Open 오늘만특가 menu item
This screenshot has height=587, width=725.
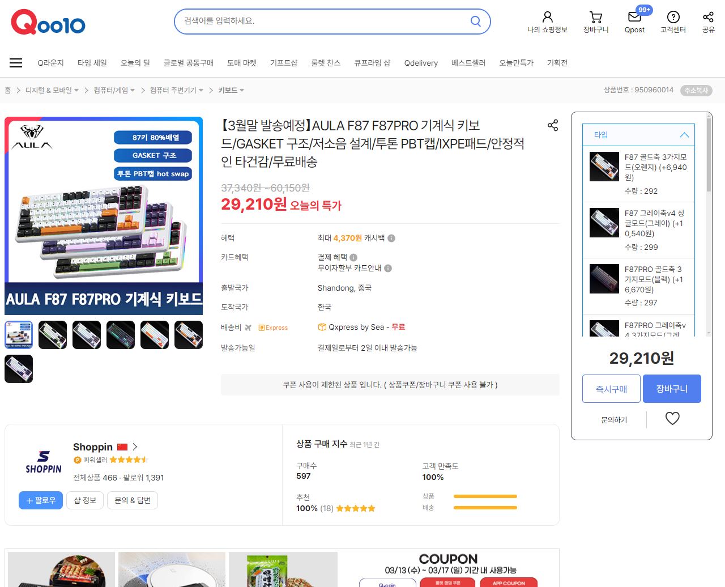[516, 63]
